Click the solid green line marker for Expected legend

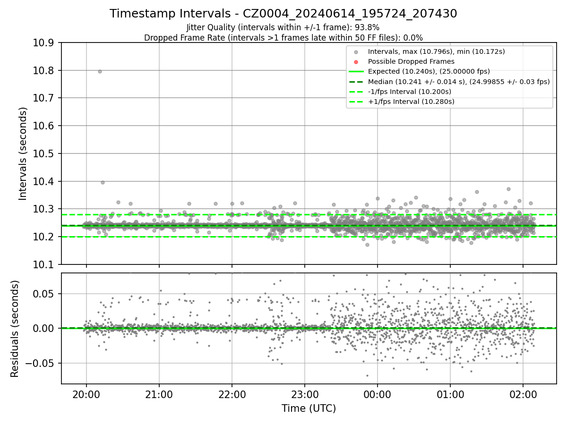pyautogui.click(x=356, y=72)
